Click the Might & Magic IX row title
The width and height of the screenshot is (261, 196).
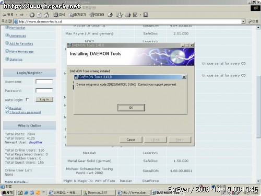89,181
